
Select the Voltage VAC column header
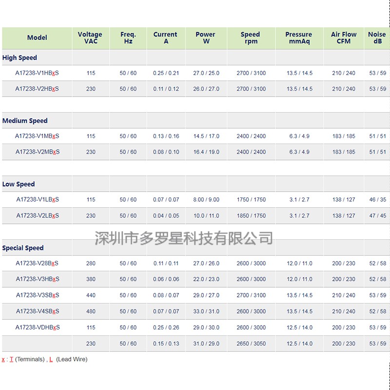[x=90, y=38]
